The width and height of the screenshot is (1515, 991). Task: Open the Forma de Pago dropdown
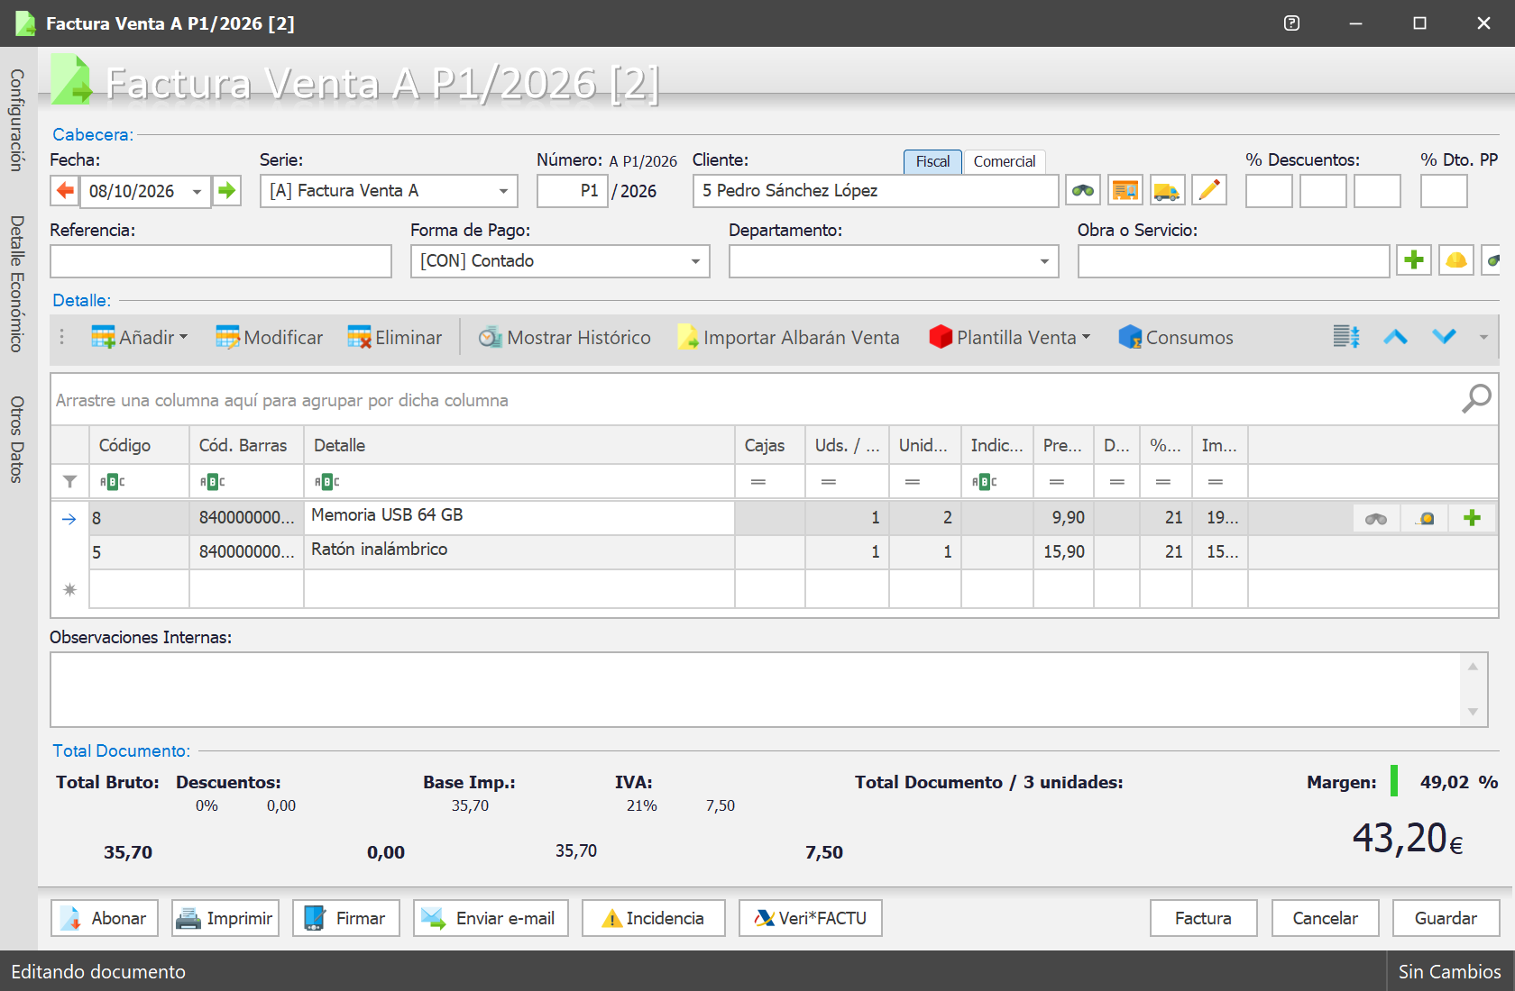pyautogui.click(x=695, y=261)
